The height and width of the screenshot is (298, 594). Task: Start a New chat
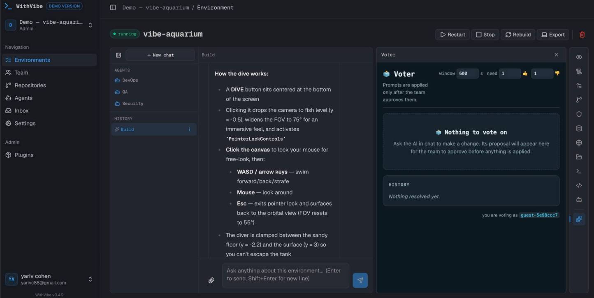(x=160, y=55)
